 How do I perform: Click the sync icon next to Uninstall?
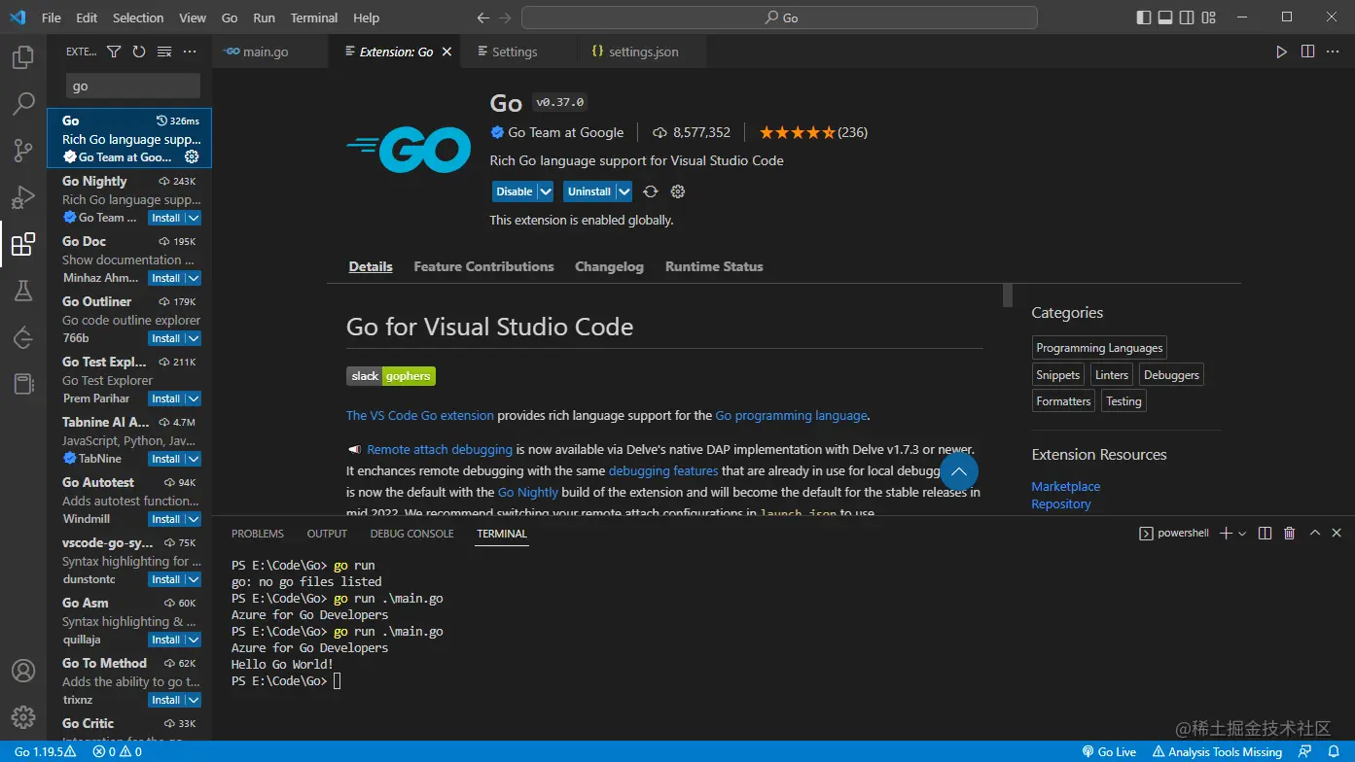(651, 191)
